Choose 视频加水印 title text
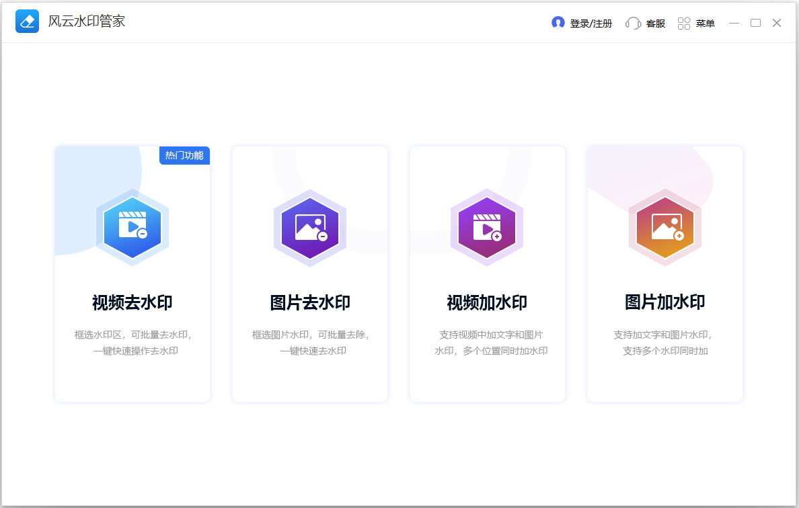Image resolution: width=799 pixels, height=508 pixels. [x=487, y=302]
